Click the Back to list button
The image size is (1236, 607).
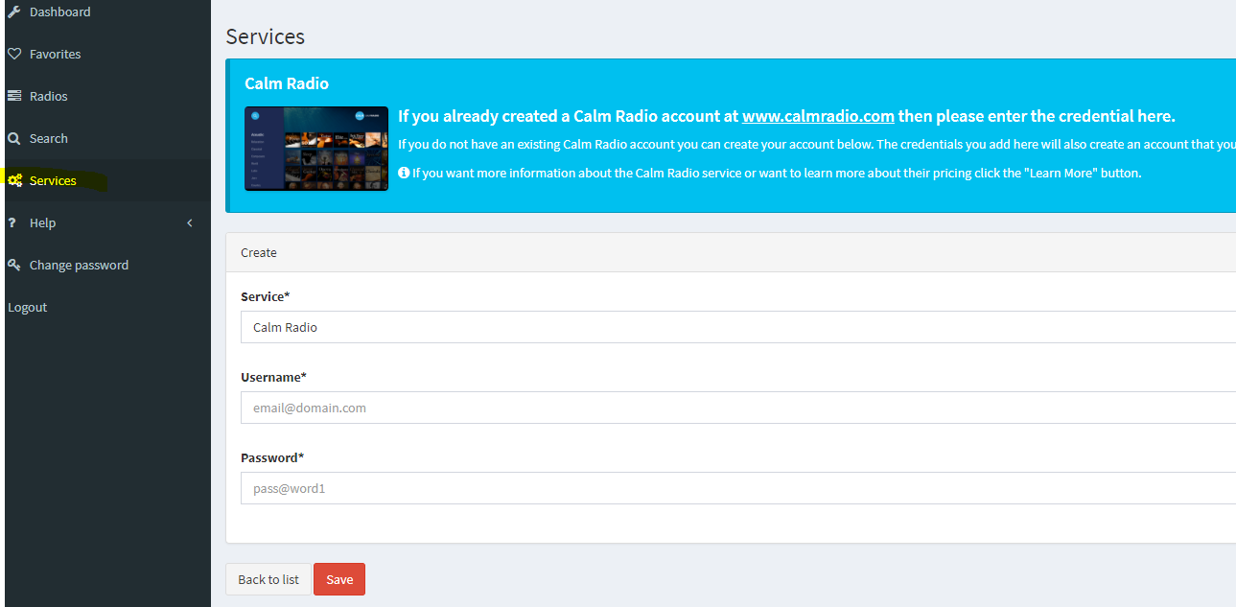coord(268,579)
